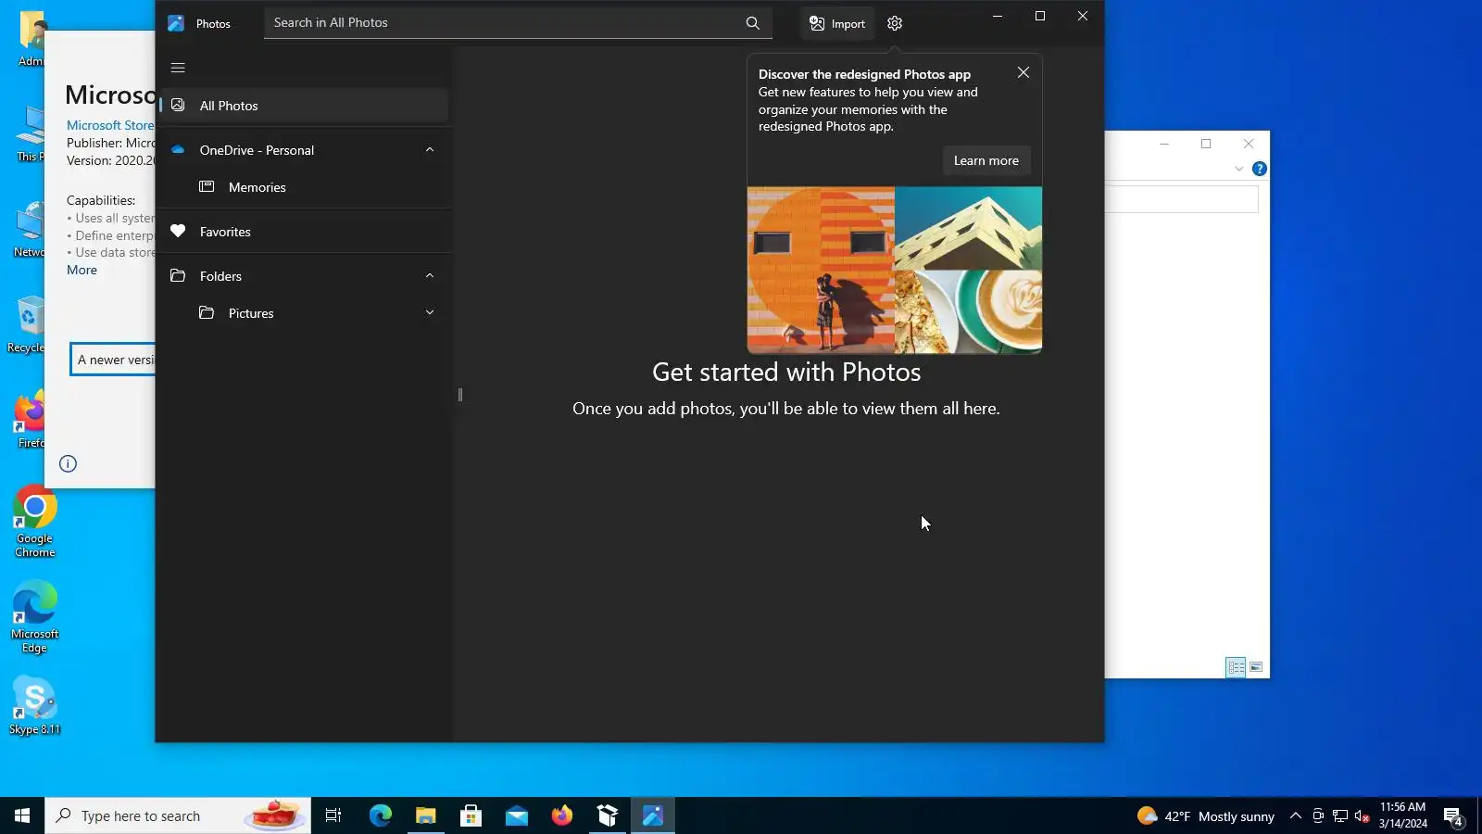Screen dimensions: 1482x834
Task: Open Firefox desktop shortcut
Action: [x=28, y=420]
